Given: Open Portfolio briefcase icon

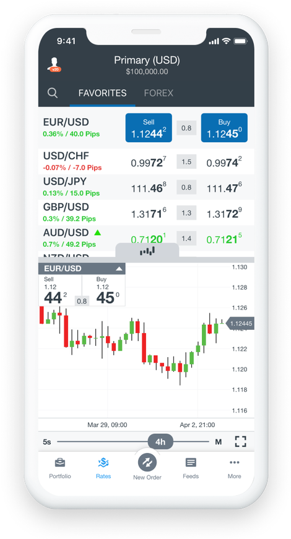Looking at the screenshot, I should click(x=60, y=462).
